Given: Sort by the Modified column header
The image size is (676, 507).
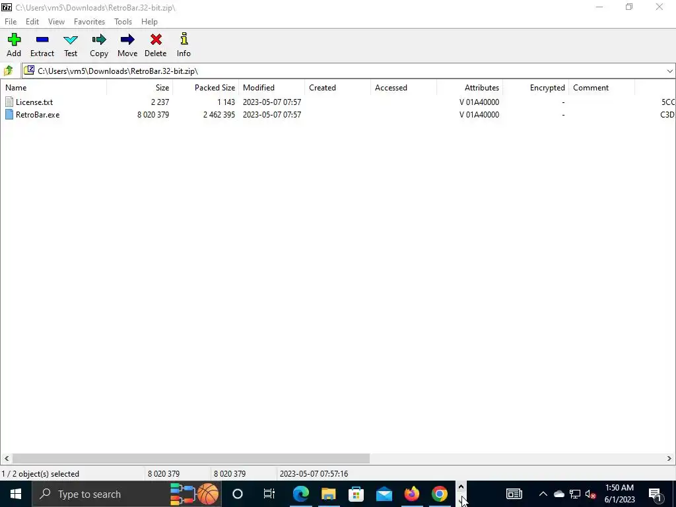Looking at the screenshot, I should coord(271,88).
